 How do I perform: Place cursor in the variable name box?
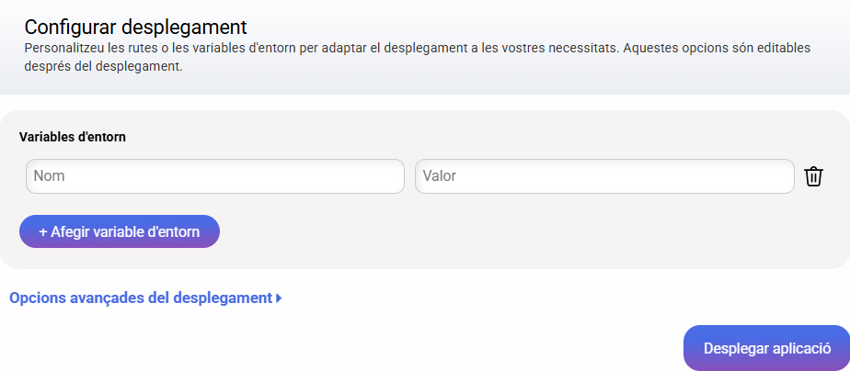click(x=215, y=176)
